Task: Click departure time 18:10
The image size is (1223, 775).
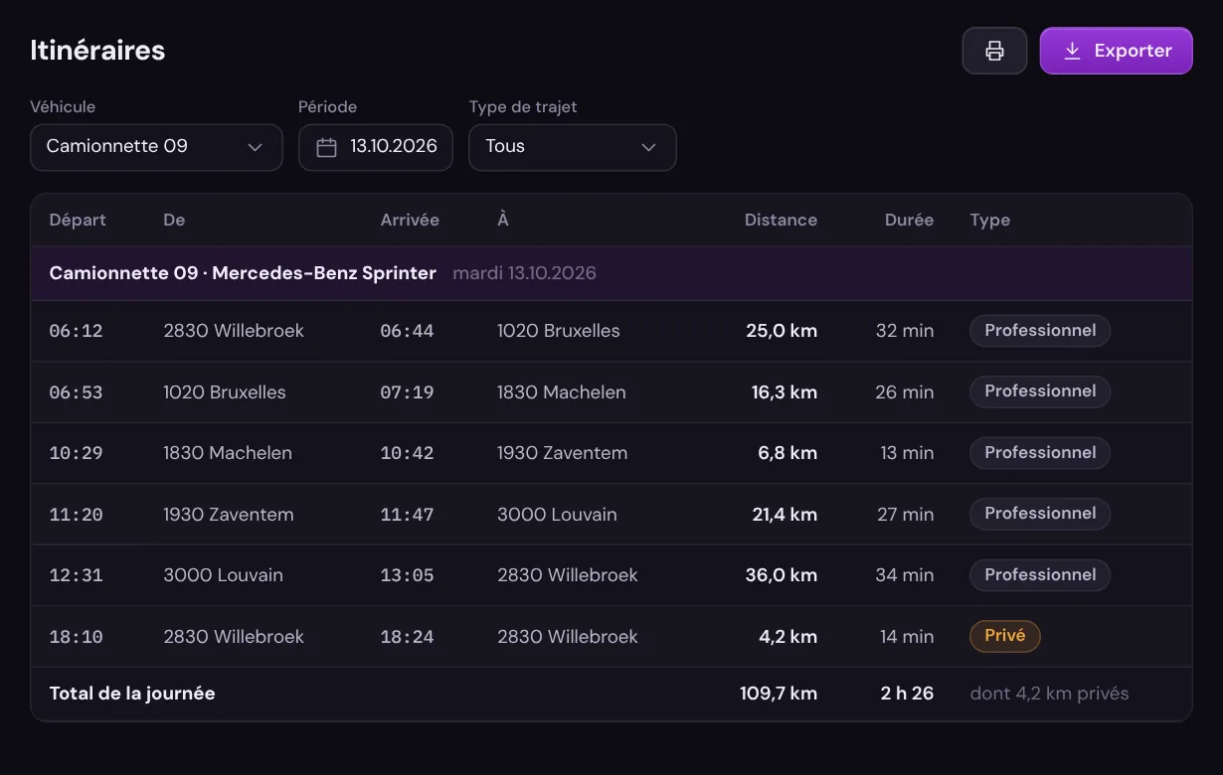Action: (77, 637)
